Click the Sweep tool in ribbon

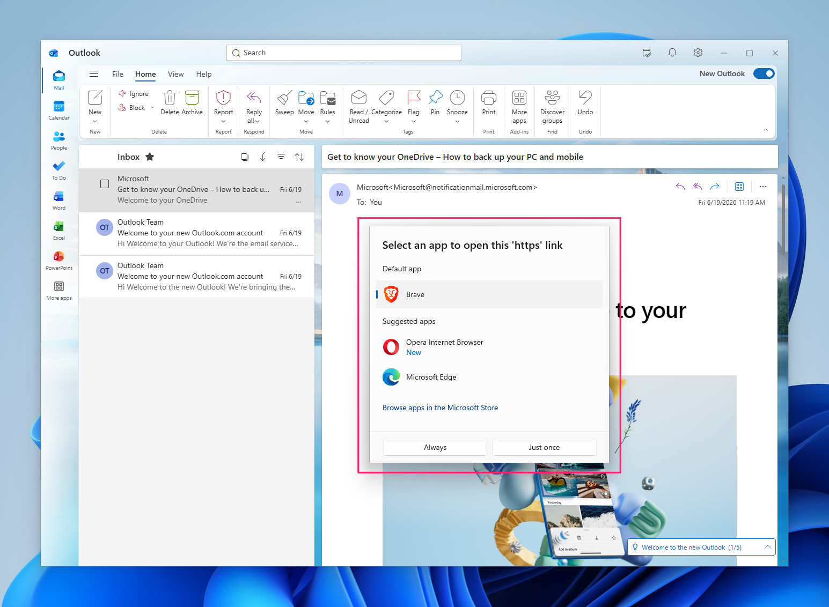284,102
